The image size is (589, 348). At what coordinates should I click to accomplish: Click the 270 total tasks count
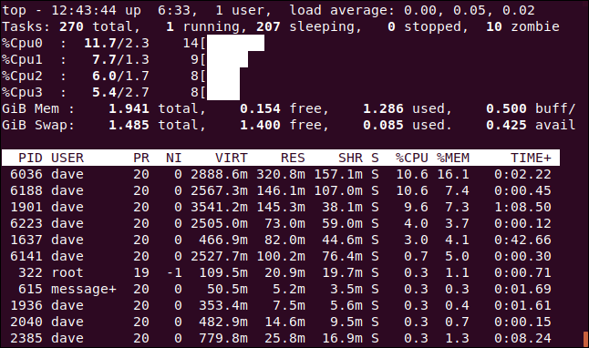(71, 27)
